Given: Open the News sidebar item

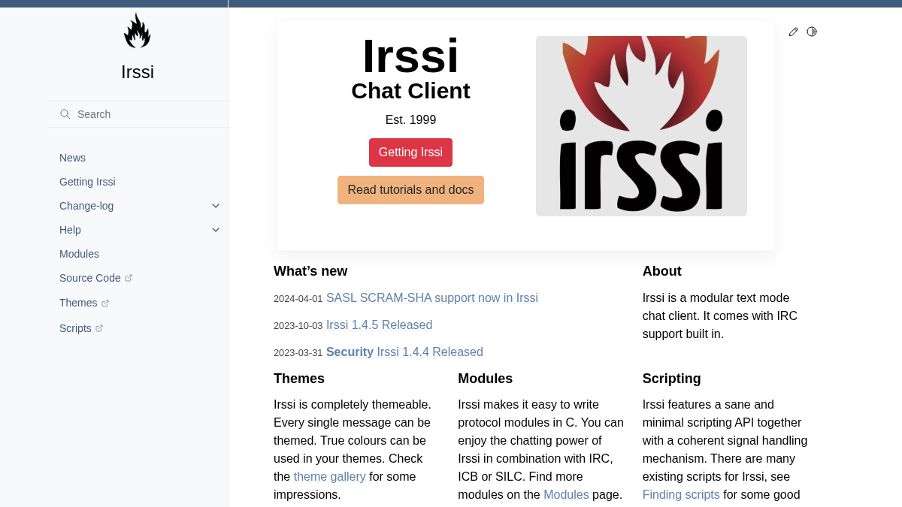Looking at the screenshot, I should click(x=72, y=158).
